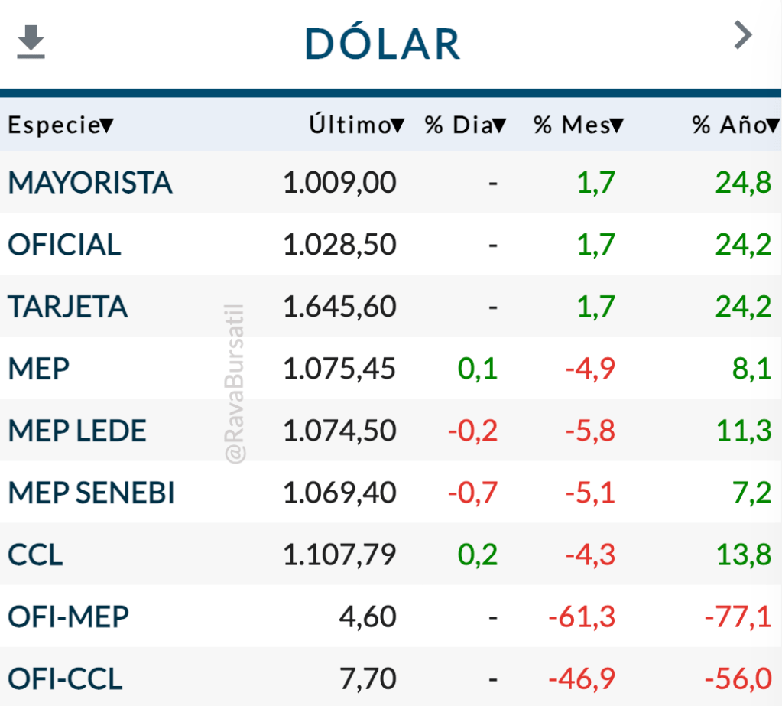
Task: Click CCL last price 1.107,79
Action: [339, 555]
